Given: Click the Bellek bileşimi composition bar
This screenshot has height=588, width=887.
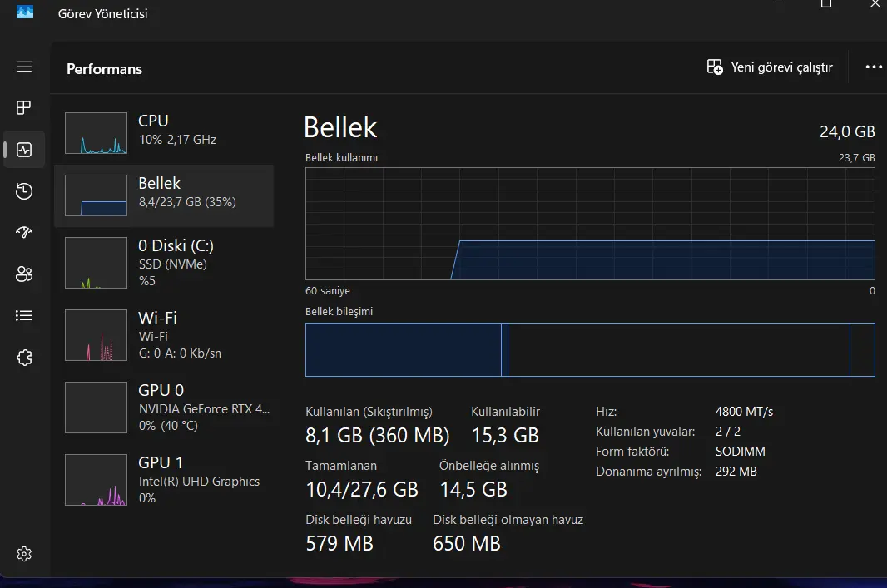Looking at the screenshot, I should [x=590, y=349].
